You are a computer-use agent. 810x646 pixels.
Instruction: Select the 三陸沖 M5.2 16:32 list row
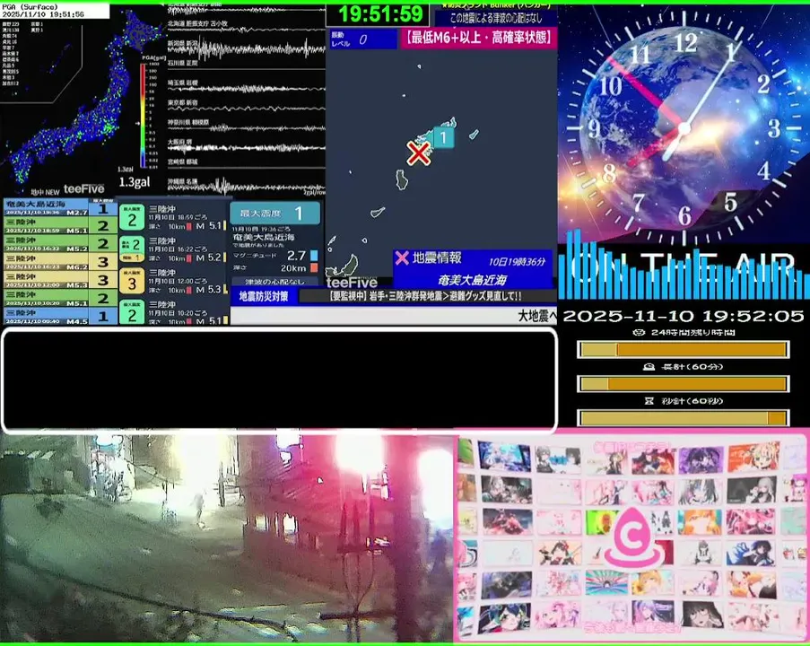point(60,243)
